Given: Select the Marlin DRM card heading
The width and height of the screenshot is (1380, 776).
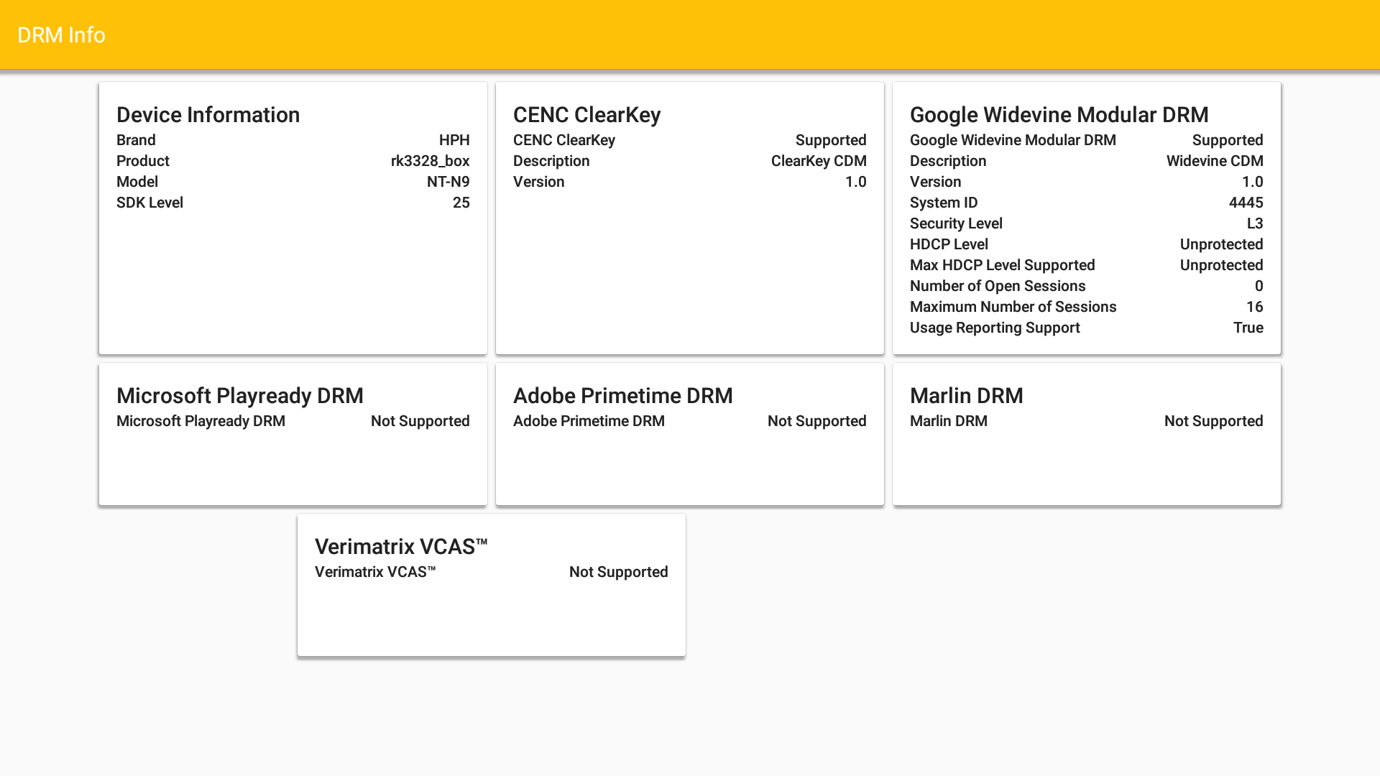Looking at the screenshot, I should coord(966,396).
